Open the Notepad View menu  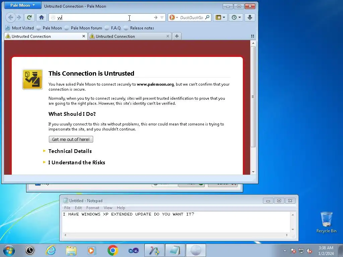(108, 208)
